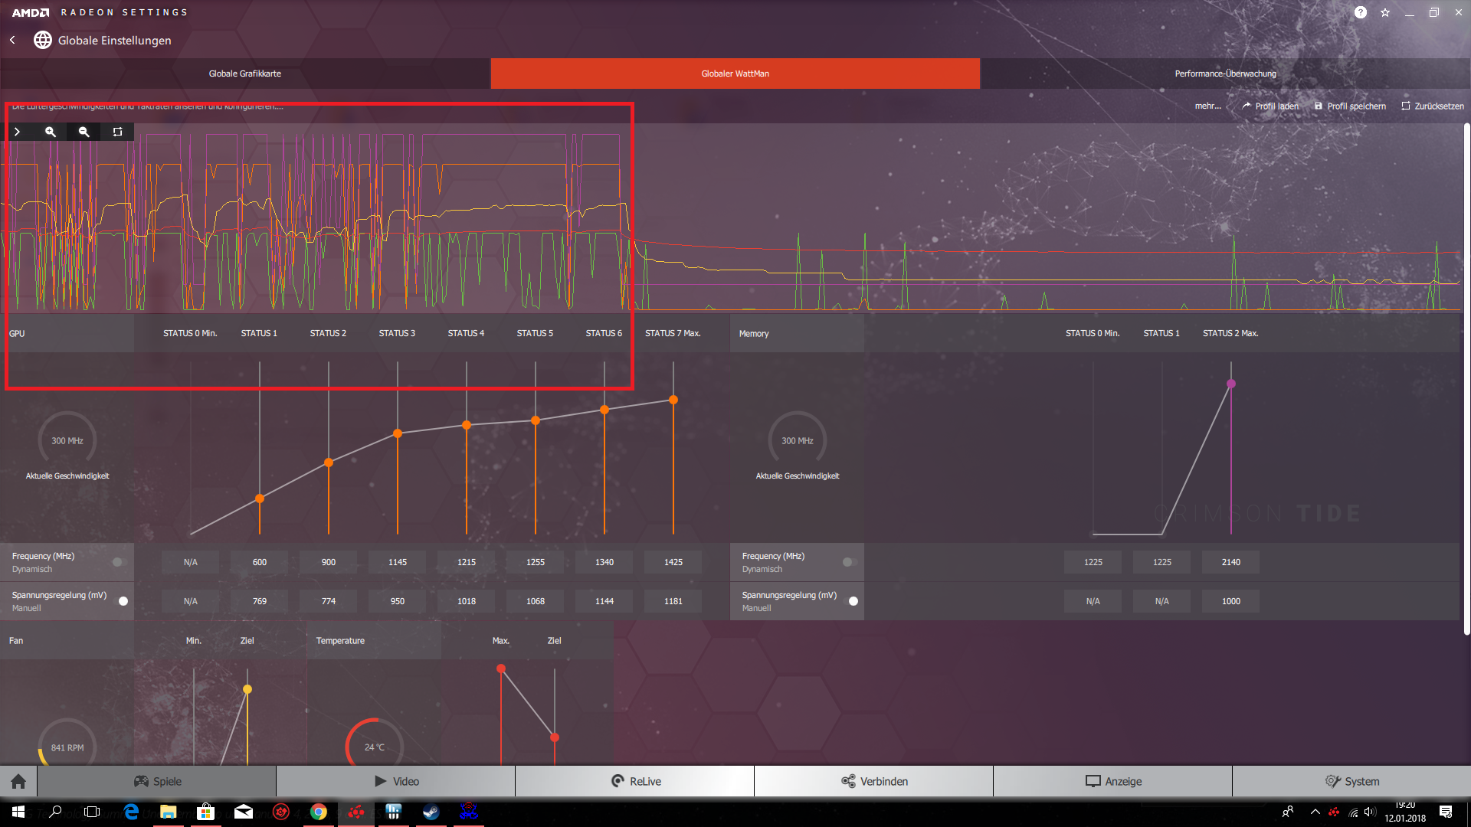Toggle Memory Spannungsregelung Manuell switch
The width and height of the screenshot is (1471, 827).
click(x=852, y=601)
